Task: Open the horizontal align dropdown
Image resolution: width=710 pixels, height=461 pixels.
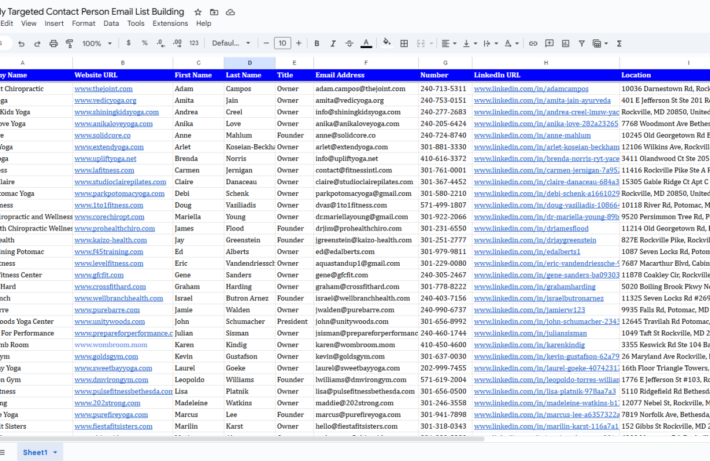Action: point(449,43)
